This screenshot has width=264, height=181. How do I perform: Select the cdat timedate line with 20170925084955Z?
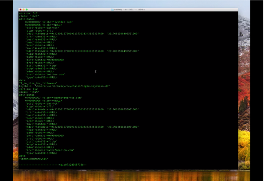click(82, 34)
